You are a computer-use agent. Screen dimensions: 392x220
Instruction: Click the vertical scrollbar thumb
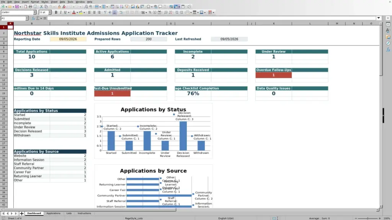(x=381, y=50)
